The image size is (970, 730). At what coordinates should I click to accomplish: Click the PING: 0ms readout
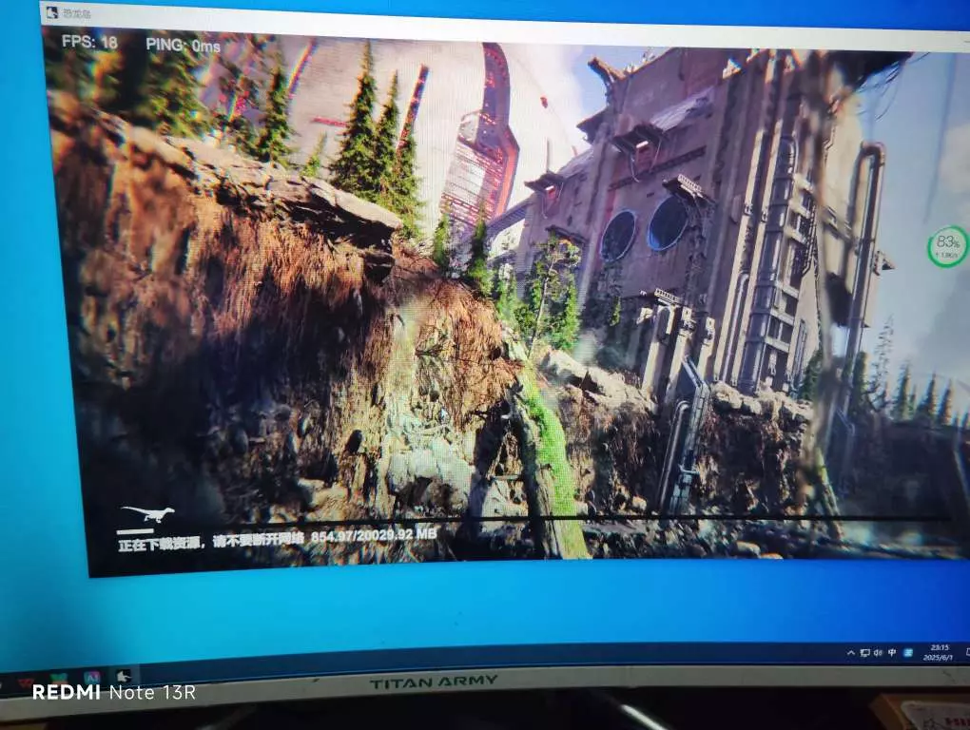184,45
